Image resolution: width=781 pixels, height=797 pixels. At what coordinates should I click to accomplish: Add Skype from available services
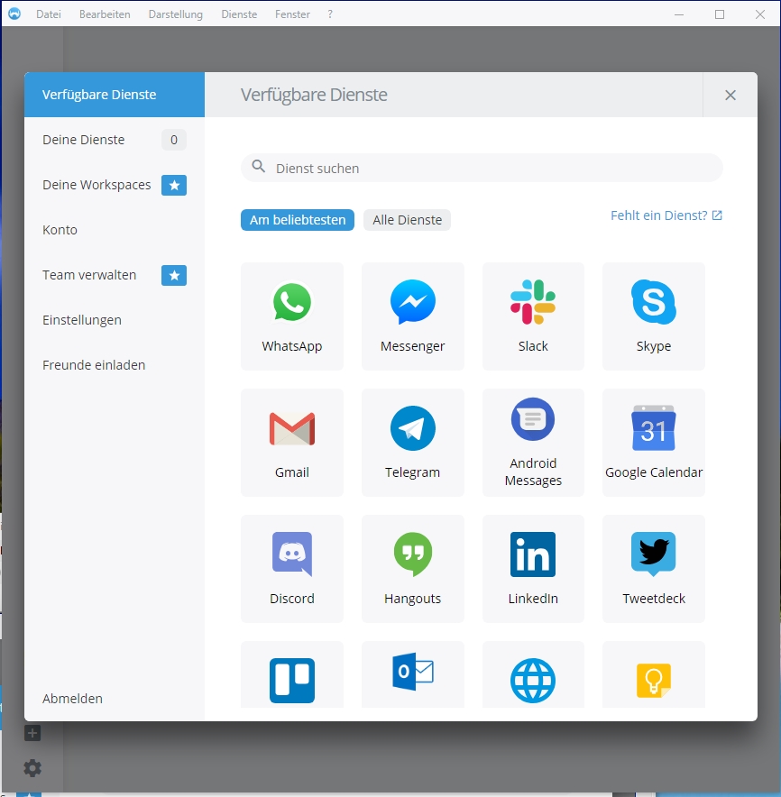click(653, 316)
